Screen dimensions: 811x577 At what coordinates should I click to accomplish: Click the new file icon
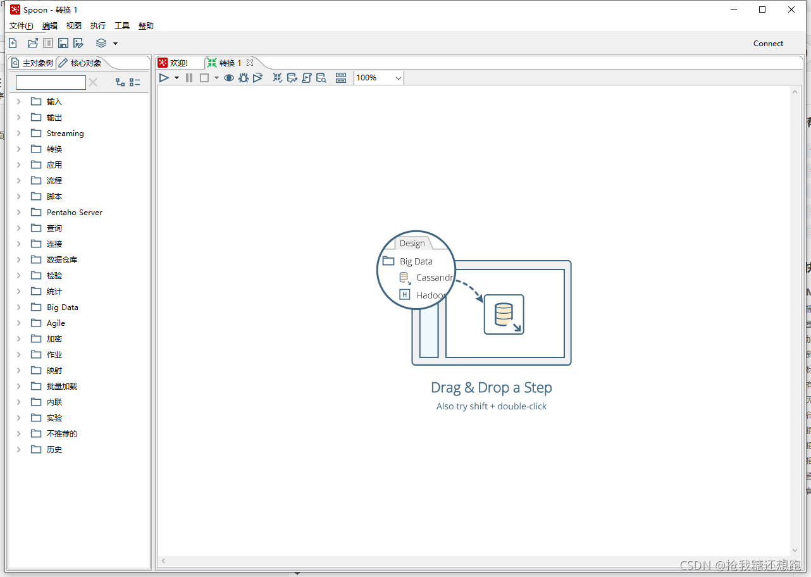(13, 43)
